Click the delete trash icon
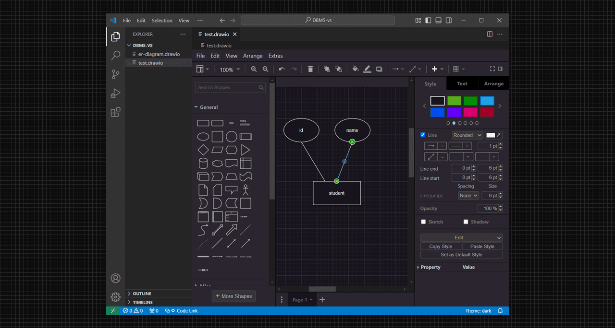Image resolution: width=615 pixels, height=328 pixels. [x=310, y=69]
